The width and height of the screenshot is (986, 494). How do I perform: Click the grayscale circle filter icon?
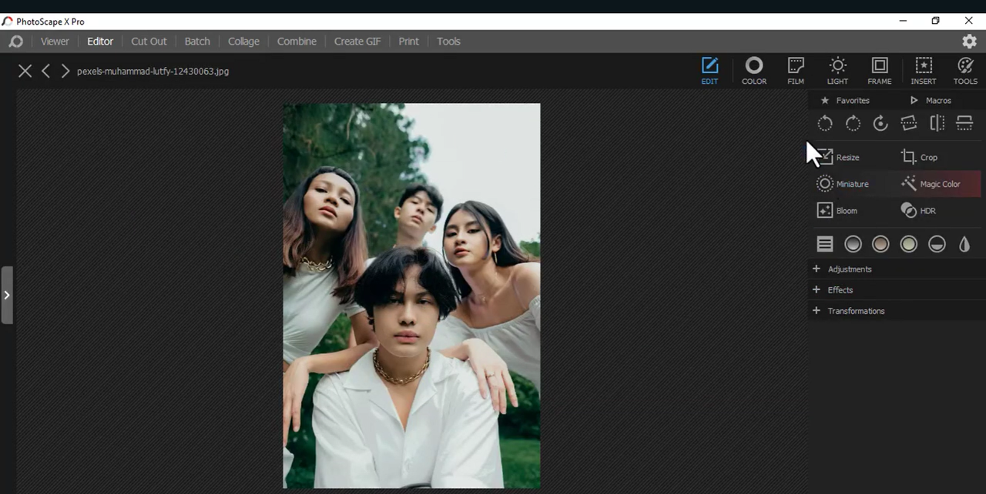pyautogui.click(x=853, y=244)
